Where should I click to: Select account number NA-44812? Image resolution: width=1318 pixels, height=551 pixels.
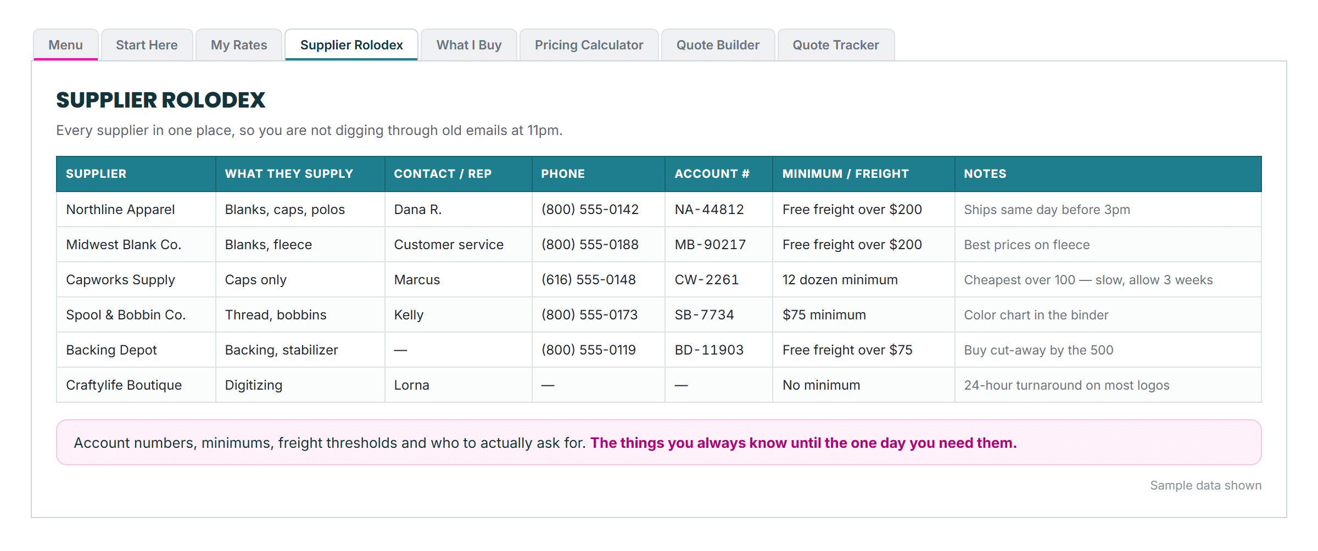click(719, 210)
